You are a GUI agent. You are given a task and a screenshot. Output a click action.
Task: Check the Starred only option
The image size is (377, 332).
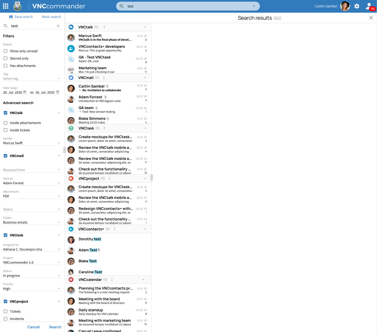point(5,58)
